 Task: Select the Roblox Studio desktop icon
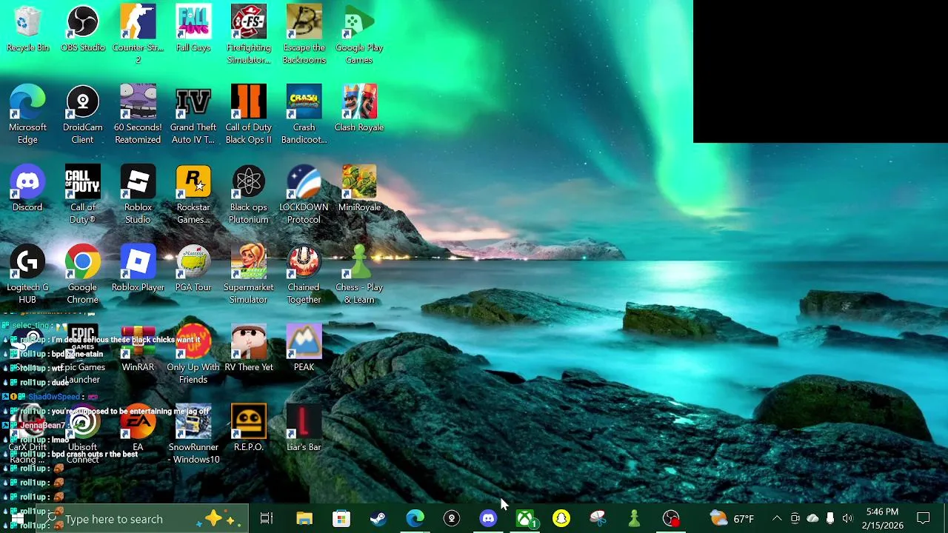[x=138, y=195]
